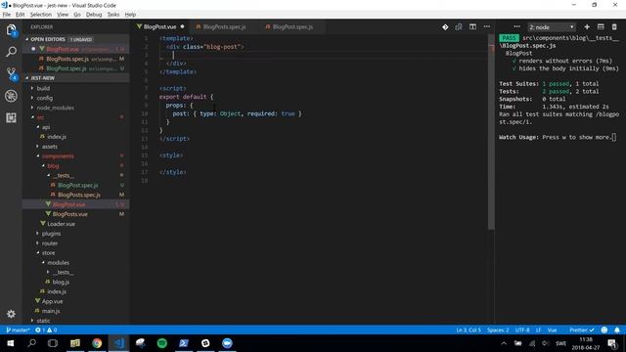Open the Help menu
This screenshot has height=352, width=626.
tap(130, 15)
